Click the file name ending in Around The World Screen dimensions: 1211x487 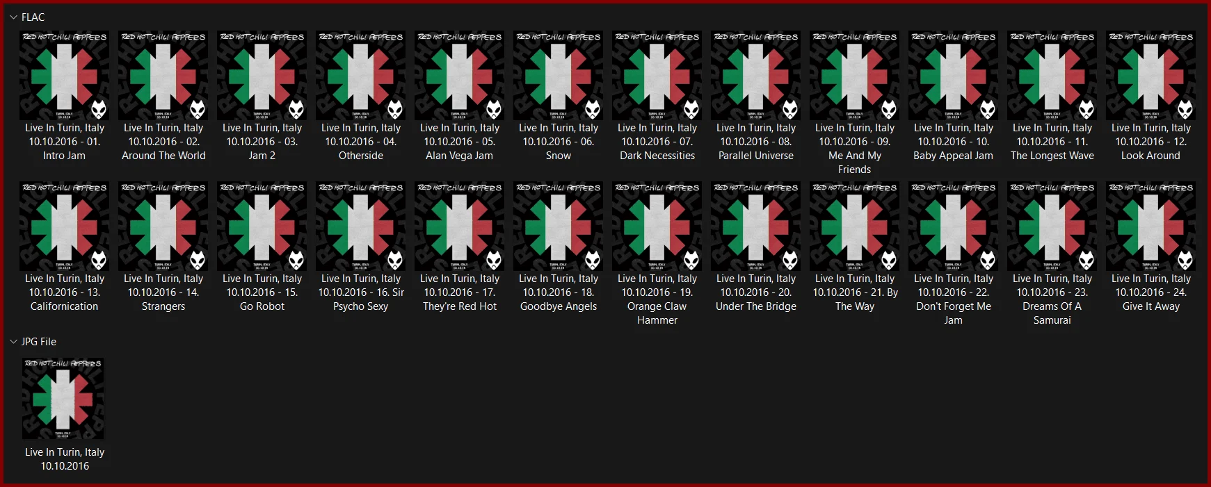[163, 142]
